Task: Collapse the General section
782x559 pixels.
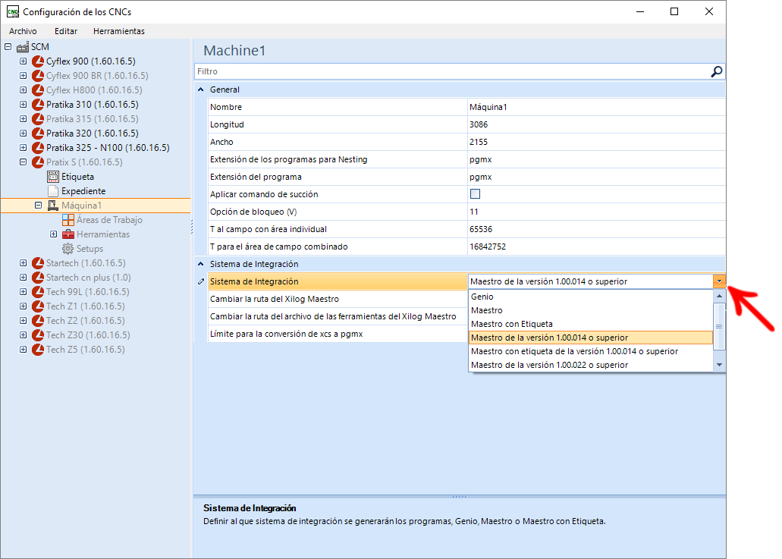Action: click(201, 90)
